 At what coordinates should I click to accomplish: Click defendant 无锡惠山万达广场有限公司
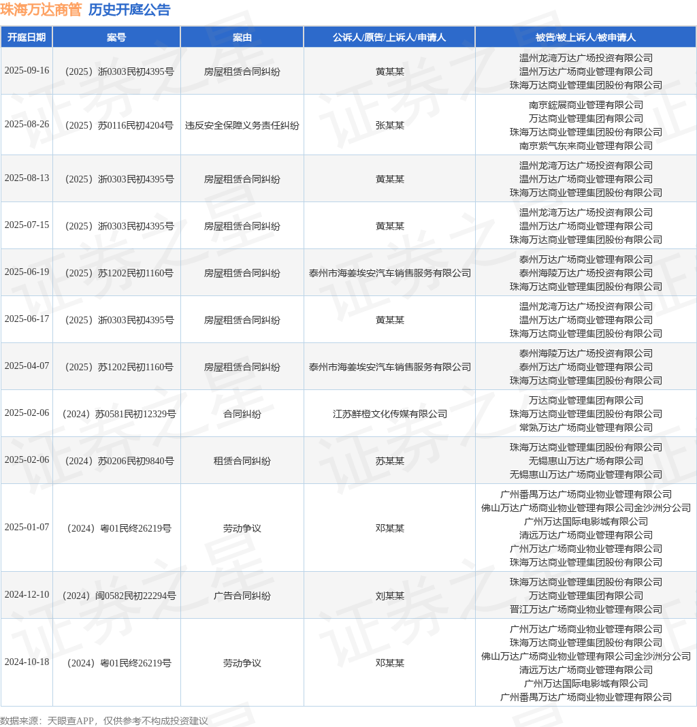[586, 461]
